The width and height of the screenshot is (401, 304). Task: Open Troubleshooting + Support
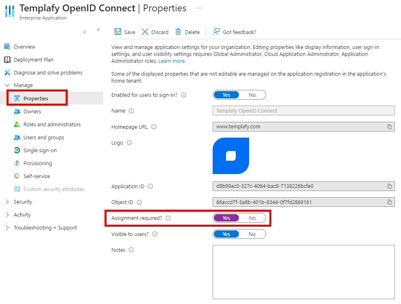(45, 227)
